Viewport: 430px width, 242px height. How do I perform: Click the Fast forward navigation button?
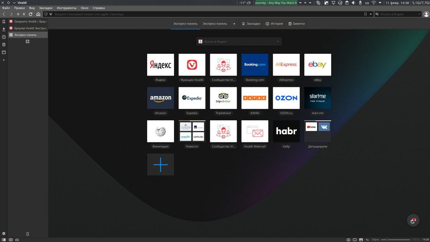pyautogui.click(x=24, y=14)
